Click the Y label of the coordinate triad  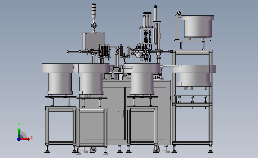click(x=19, y=125)
